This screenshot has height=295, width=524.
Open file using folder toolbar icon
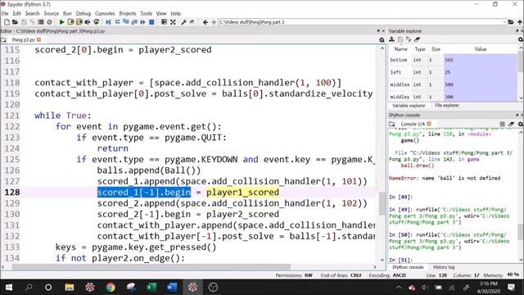15,22
